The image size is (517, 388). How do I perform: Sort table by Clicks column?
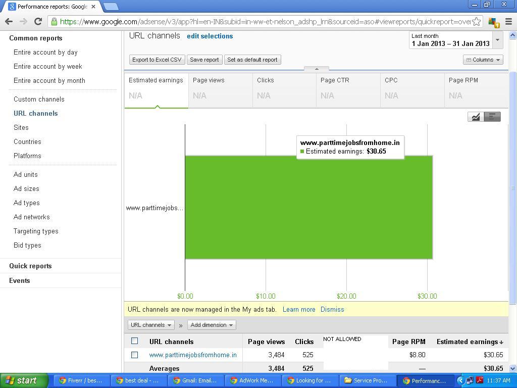[304, 342]
